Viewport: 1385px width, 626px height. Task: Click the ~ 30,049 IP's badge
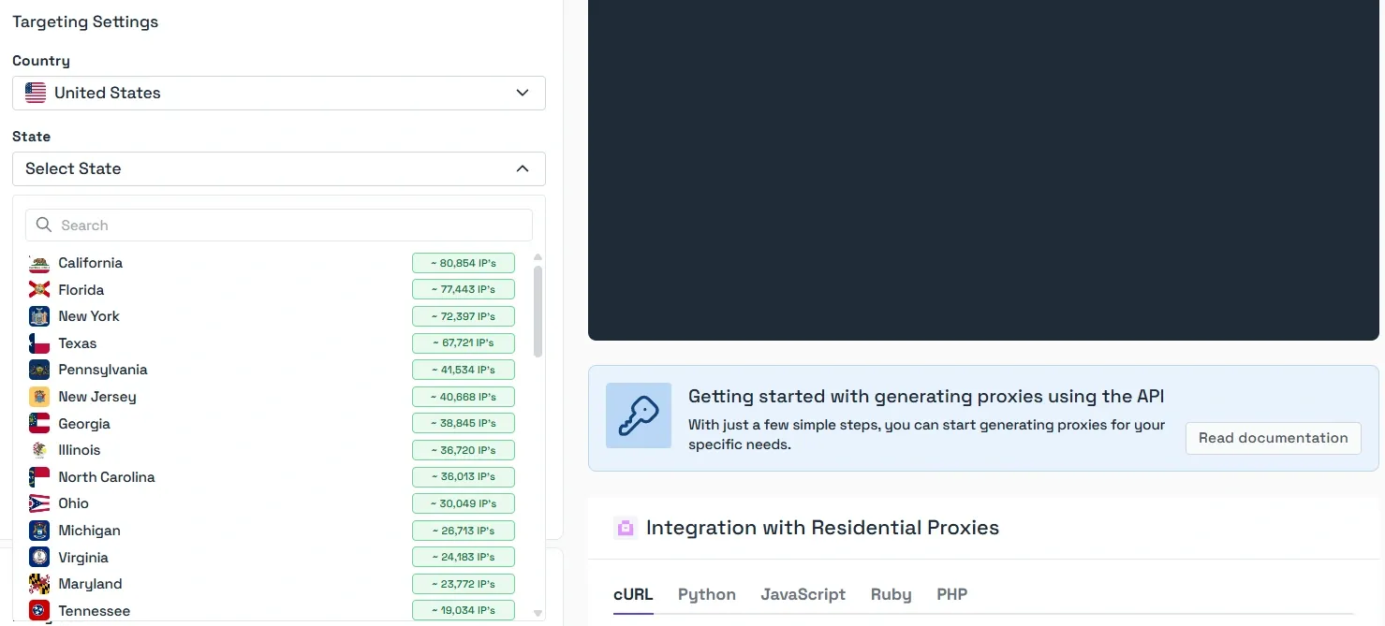(464, 503)
